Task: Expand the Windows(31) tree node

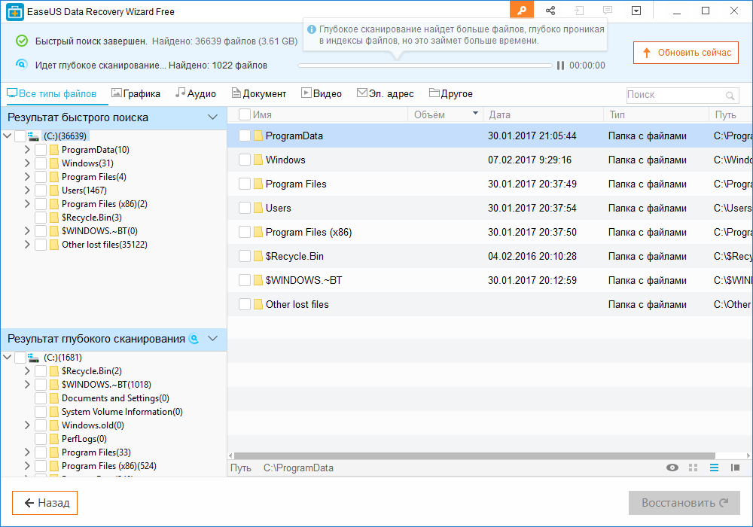Action: [x=27, y=163]
